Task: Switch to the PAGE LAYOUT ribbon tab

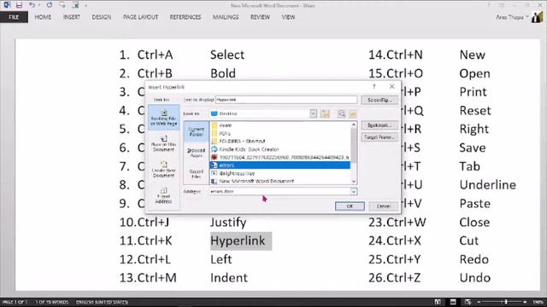Action: (140, 17)
